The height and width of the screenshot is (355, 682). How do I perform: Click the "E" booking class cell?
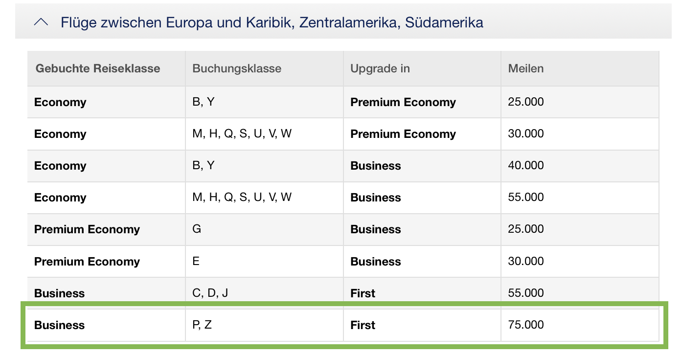196,261
